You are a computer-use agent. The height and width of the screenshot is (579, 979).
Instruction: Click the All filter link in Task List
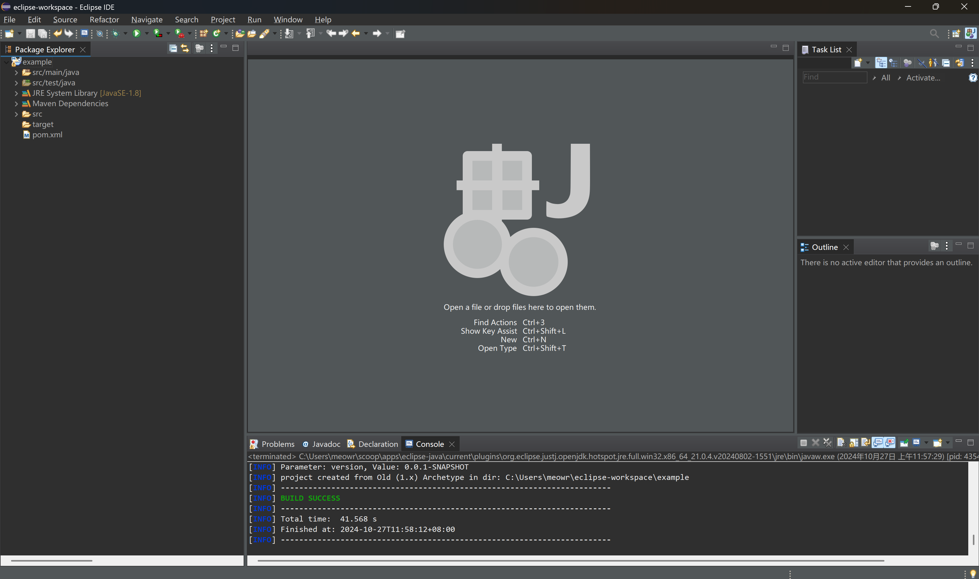pyautogui.click(x=885, y=78)
